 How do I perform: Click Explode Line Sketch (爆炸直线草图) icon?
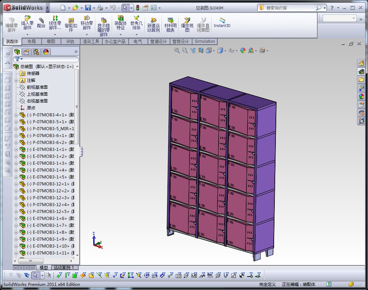pos(203,25)
